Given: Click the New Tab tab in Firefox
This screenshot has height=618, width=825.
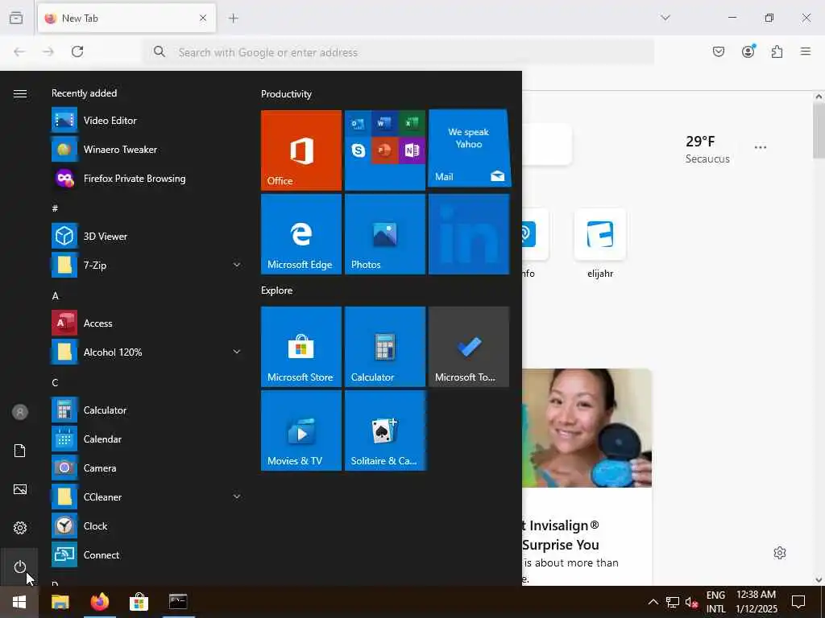Looking at the screenshot, I should click(x=126, y=18).
